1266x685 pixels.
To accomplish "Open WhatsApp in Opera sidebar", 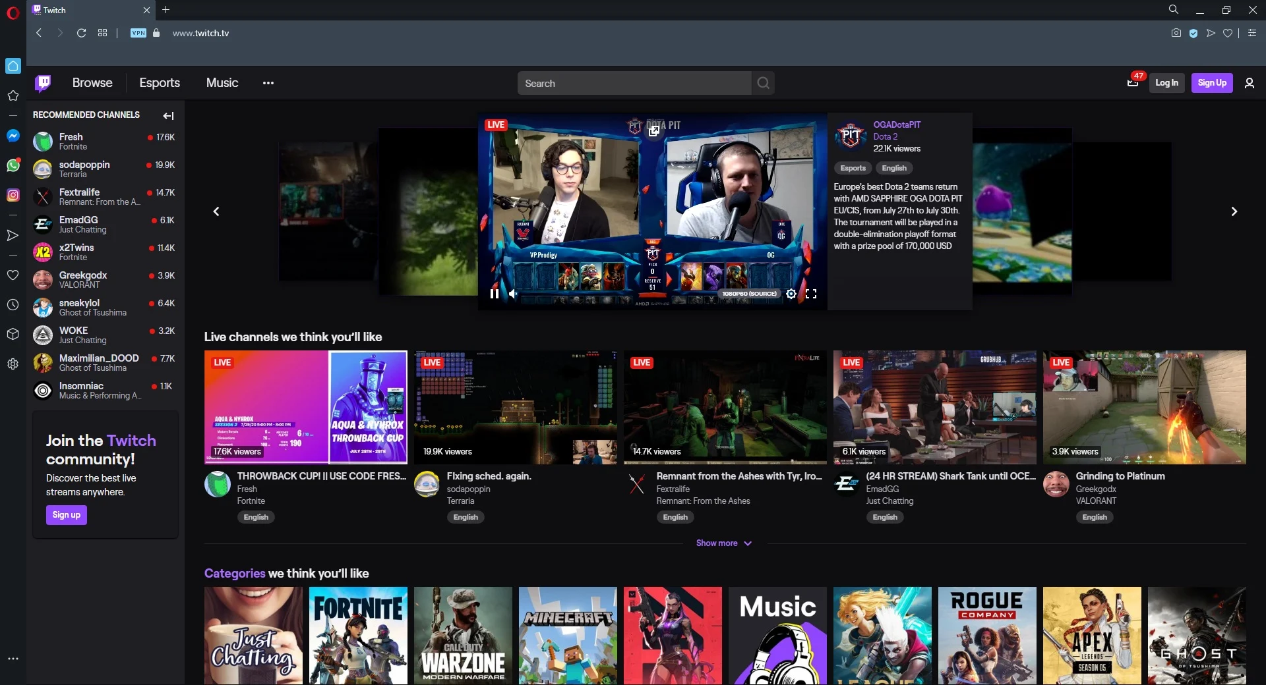I will 13,165.
